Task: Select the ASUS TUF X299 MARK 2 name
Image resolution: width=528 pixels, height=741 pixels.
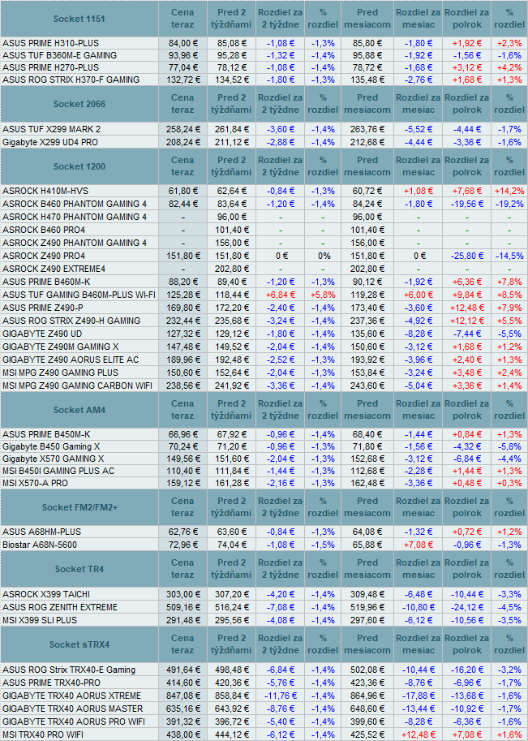Action: [51, 129]
